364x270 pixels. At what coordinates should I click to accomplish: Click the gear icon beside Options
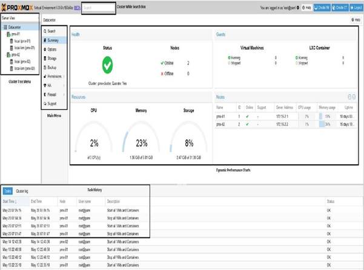coord(45,50)
